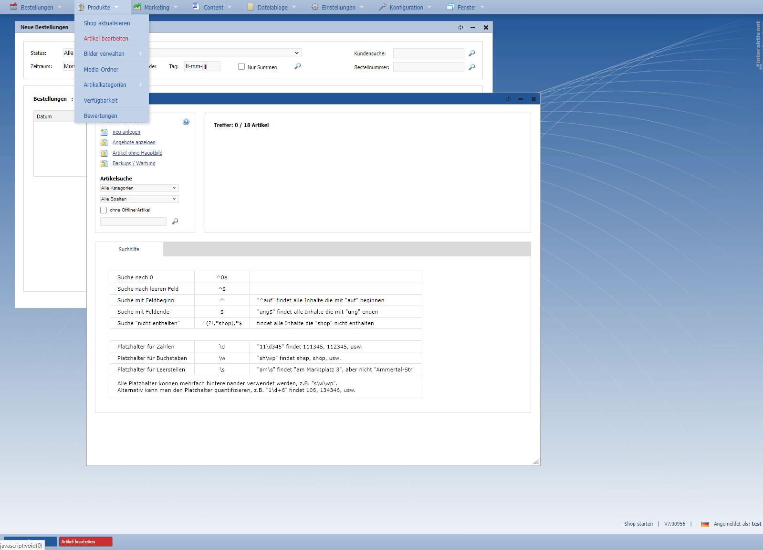763x550 pixels.
Task: Click the reload icon in Neue Bestellungen window
Action: point(460,28)
